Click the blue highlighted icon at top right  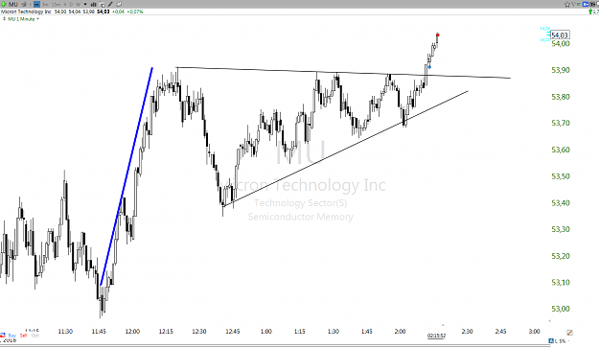pos(586,4)
